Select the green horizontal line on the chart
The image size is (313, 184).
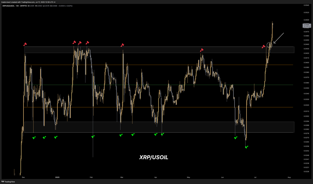coord(159,85)
